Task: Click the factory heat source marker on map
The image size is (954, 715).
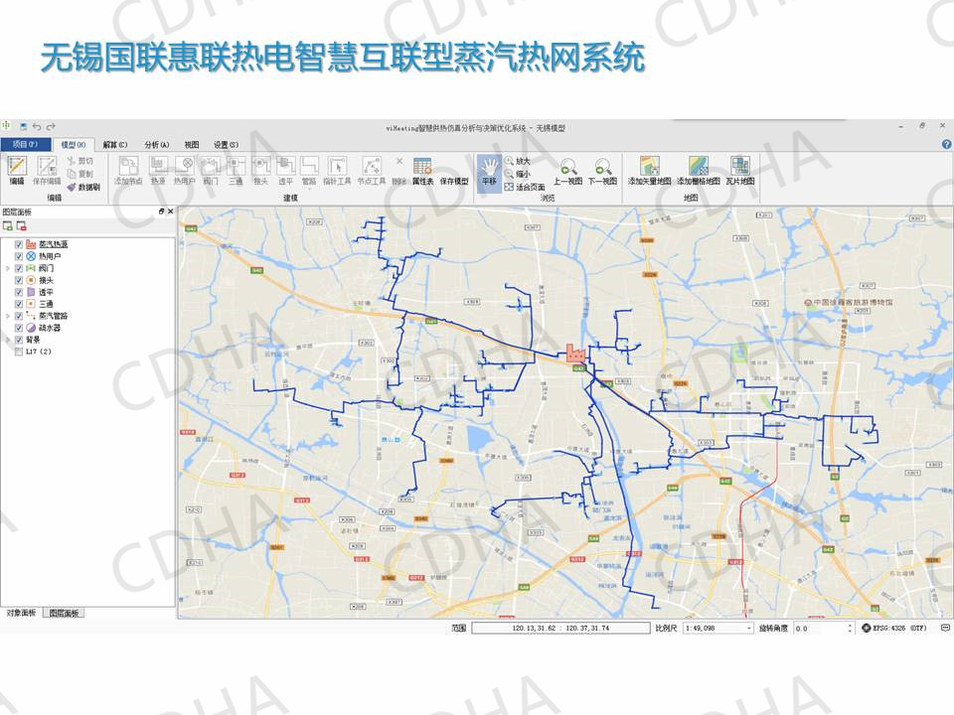Action: (575, 354)
